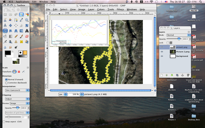Pick the Paintbrush tool
The width and height of the screenshot is (205, 128).
point(21,36)
